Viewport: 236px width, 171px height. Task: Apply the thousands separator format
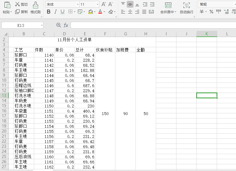pos(218,12)
